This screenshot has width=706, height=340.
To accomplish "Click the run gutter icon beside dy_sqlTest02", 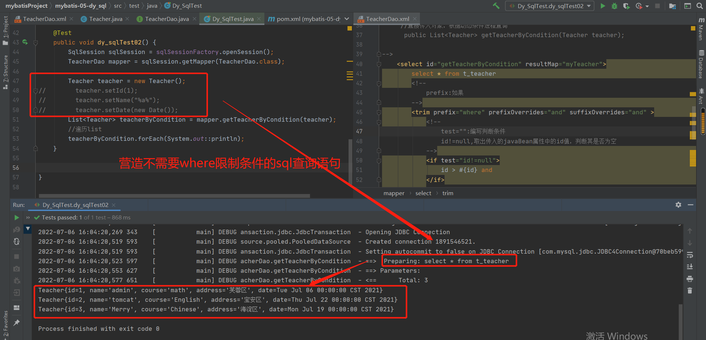I will [x=25, y=42].
